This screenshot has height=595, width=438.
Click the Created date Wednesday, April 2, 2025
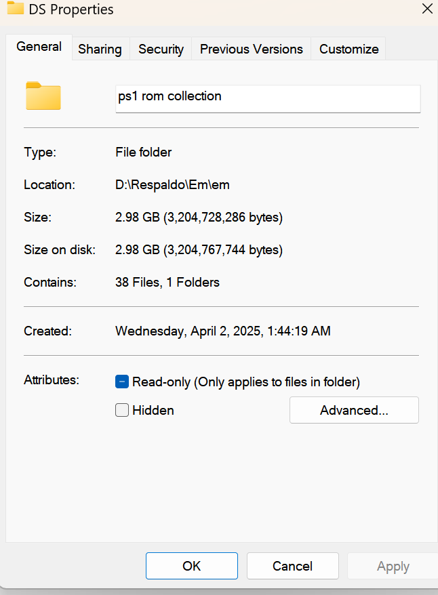click(x=223, y=331)
